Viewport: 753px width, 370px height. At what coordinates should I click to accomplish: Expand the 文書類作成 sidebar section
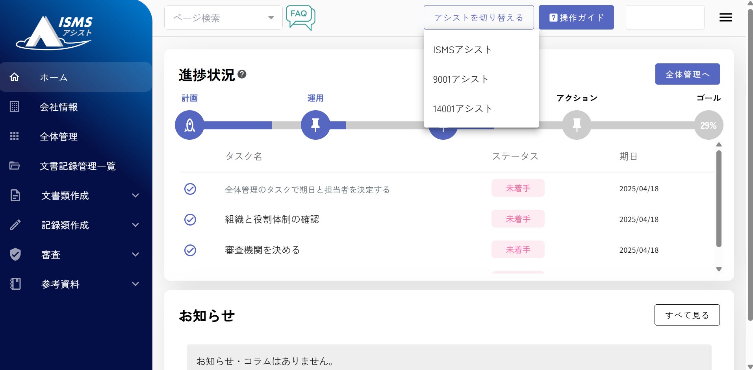pyautogui.click(x=75, y=196)
